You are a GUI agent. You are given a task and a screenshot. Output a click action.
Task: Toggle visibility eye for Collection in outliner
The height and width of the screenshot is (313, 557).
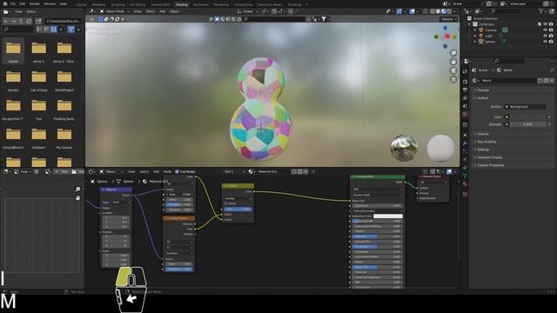pos(546,24)
